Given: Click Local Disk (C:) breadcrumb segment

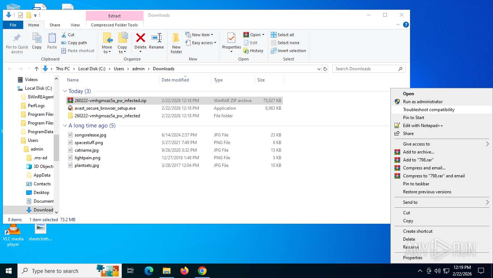Looking at the screenshot, I should [92, 69].
